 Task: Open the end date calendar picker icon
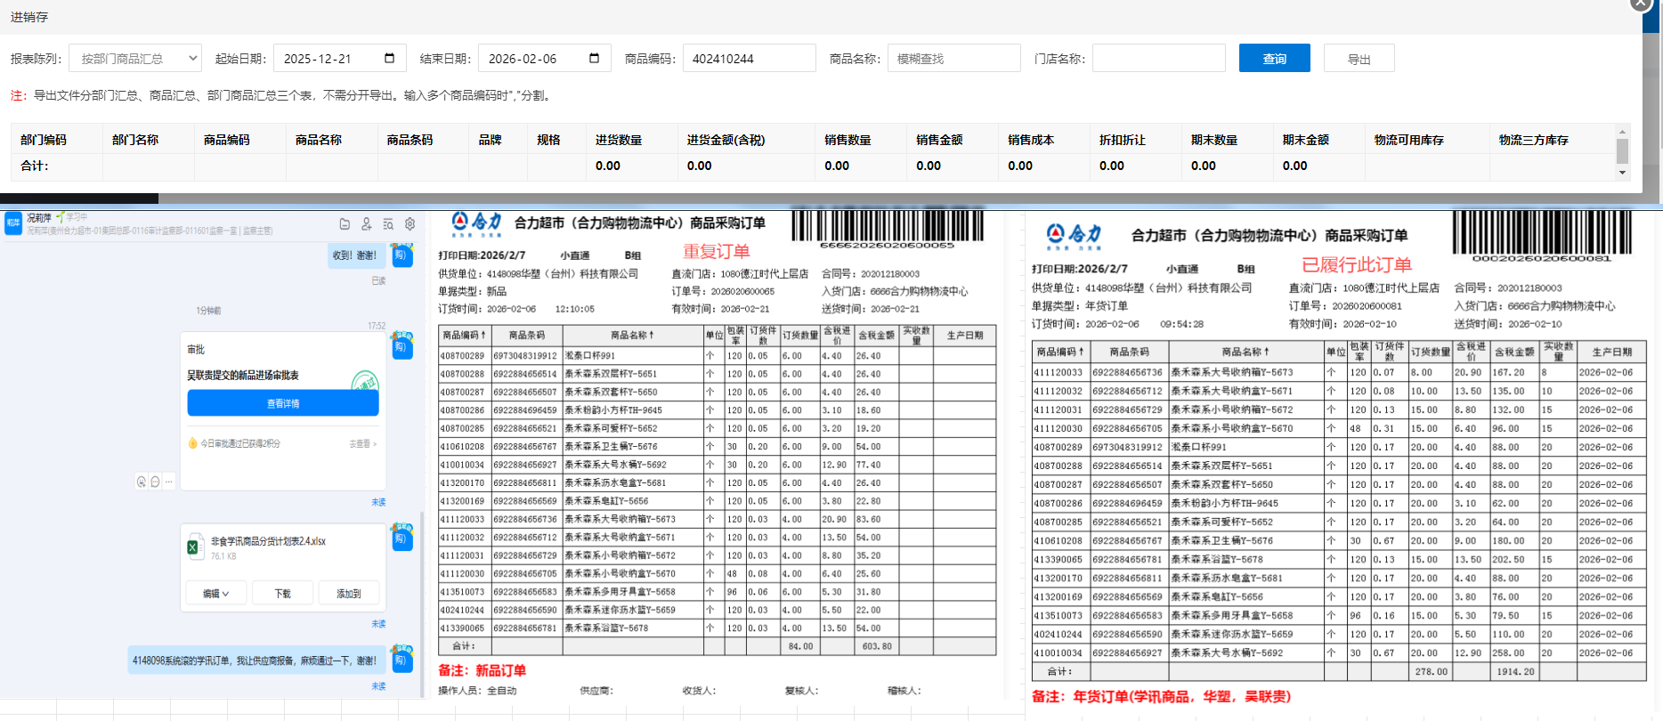pos(594,59)
